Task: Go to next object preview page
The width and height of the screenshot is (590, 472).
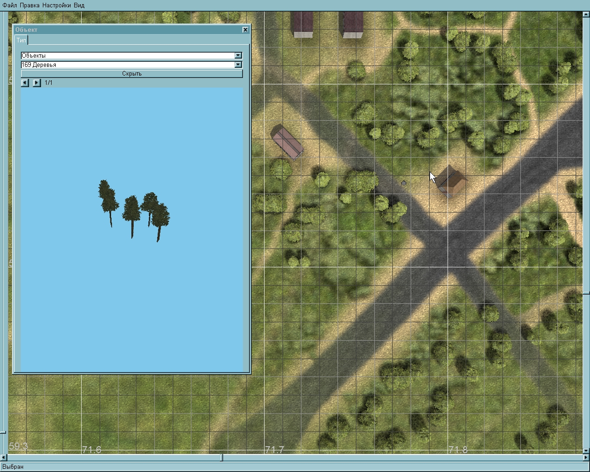Action: click(x=37, y=83)
